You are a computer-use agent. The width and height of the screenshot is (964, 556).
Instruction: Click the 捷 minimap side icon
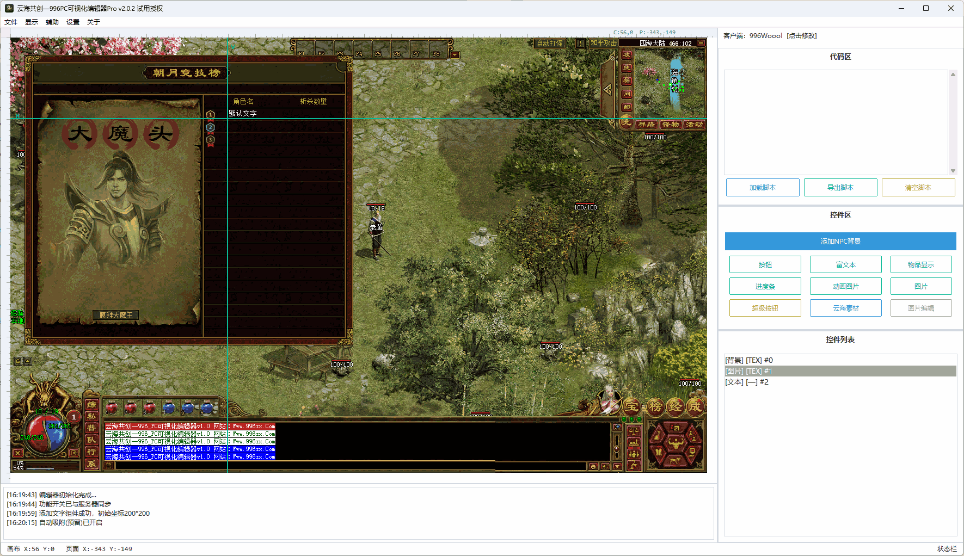(627, 68)
